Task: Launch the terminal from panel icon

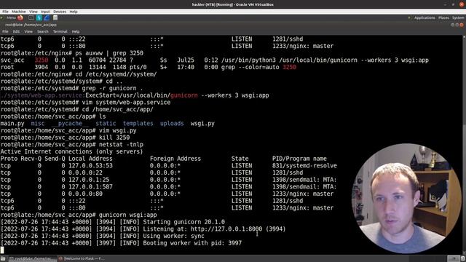Action: click(31, 17)
